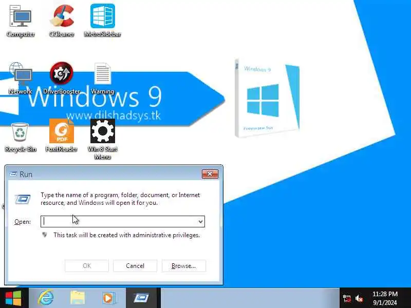Open Windows Media Player on taskbar

click(108, 298)
